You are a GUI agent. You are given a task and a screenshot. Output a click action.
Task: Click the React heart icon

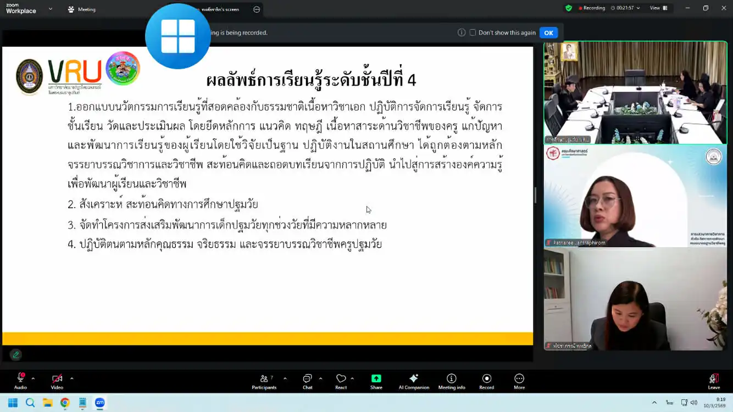tap(341, 379)
